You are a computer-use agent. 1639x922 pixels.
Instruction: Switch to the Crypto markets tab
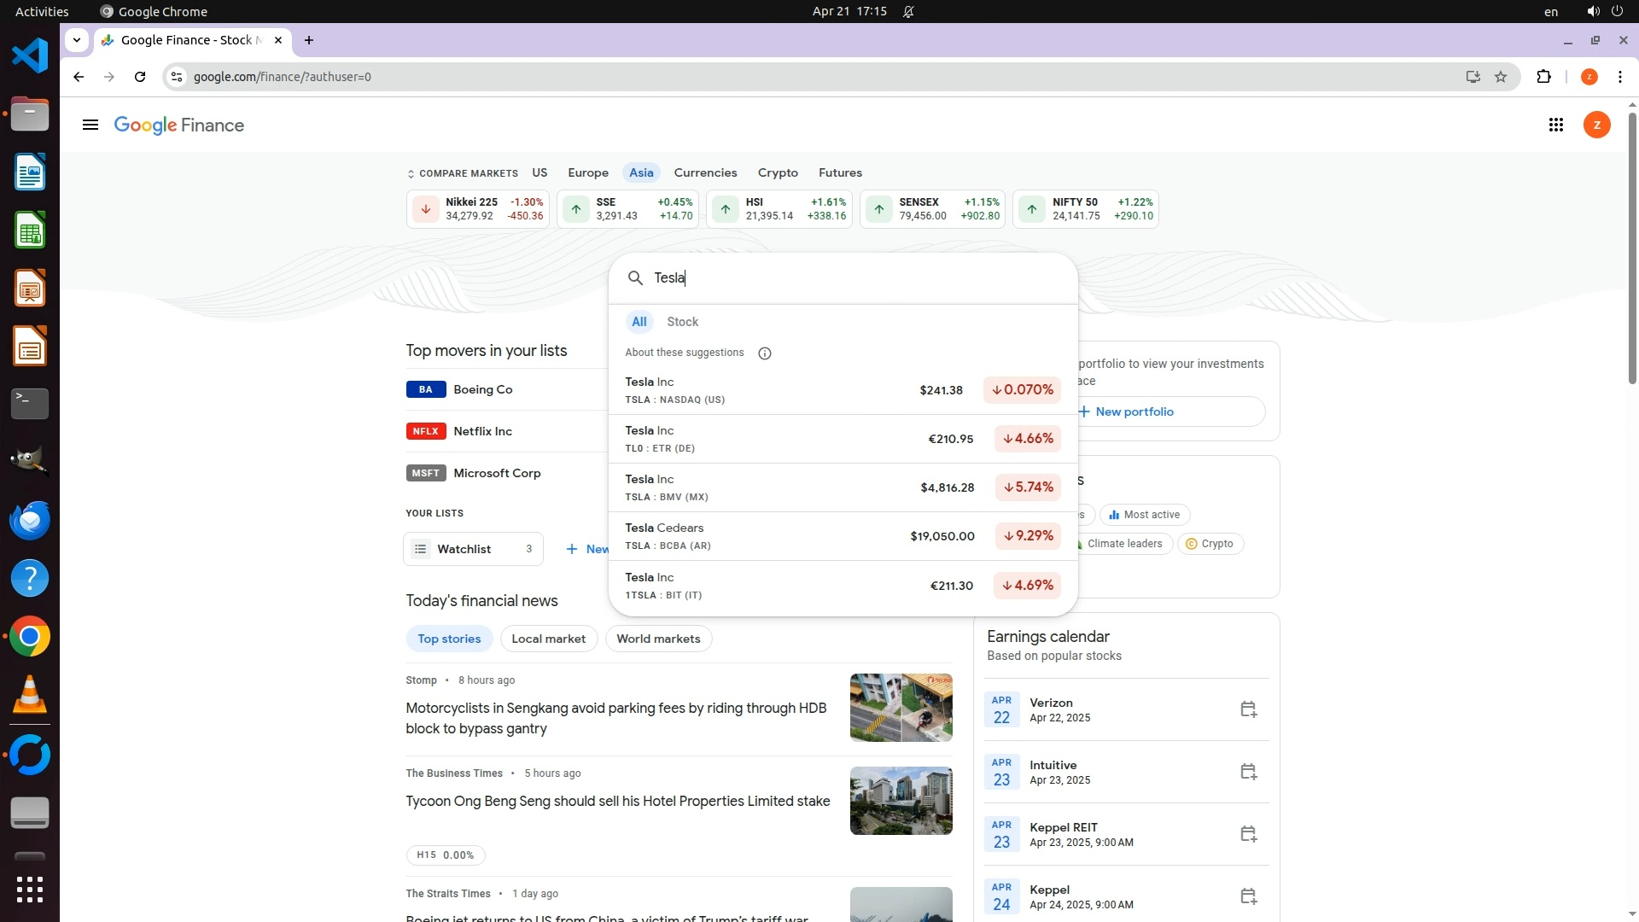coord(777,172)
